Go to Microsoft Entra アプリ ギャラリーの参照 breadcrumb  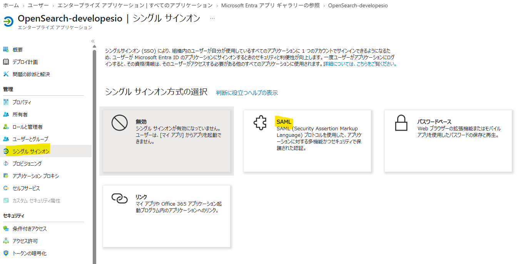tap(270, 5)
